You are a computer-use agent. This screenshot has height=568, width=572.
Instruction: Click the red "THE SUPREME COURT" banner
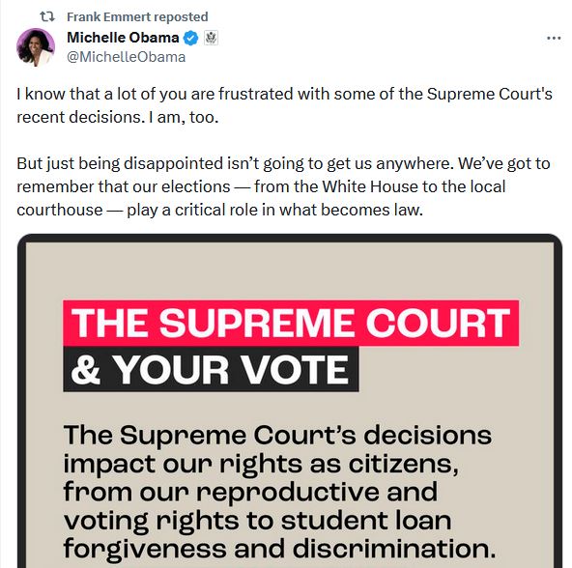(x=291, y=323)
